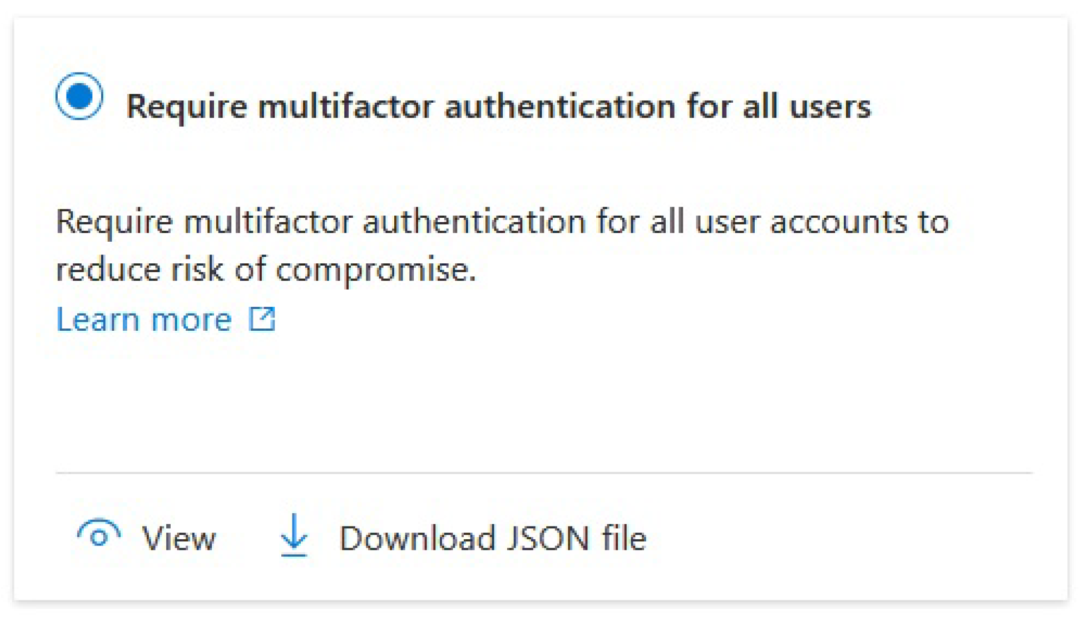
Task: Click the bold policy title text
Action: pyautogui.click(x=498, y=106)
